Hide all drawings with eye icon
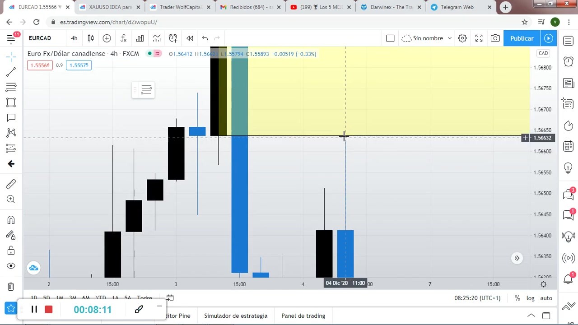 click(x=11, y=266)
